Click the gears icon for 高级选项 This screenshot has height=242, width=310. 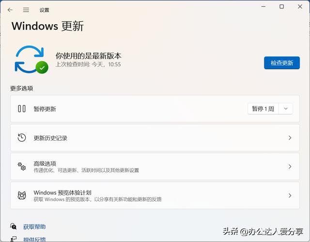point(22,166)
